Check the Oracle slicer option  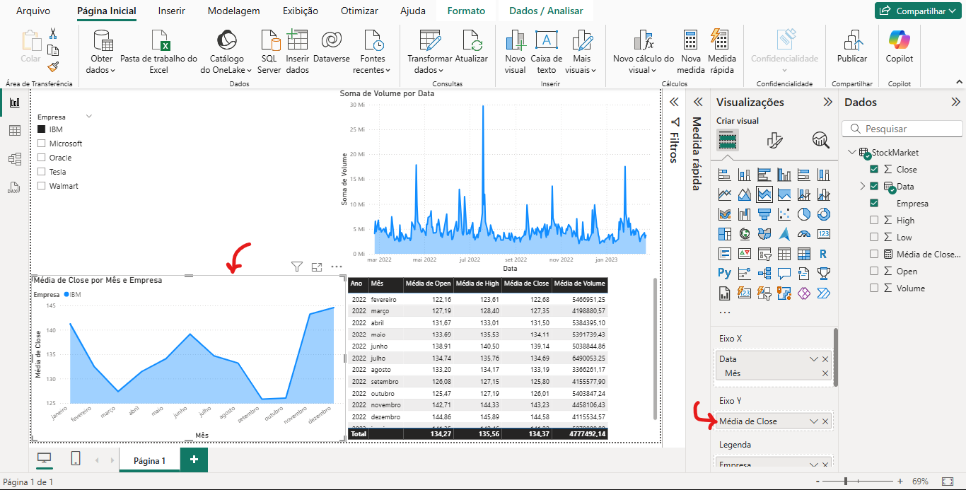[42, 158]
